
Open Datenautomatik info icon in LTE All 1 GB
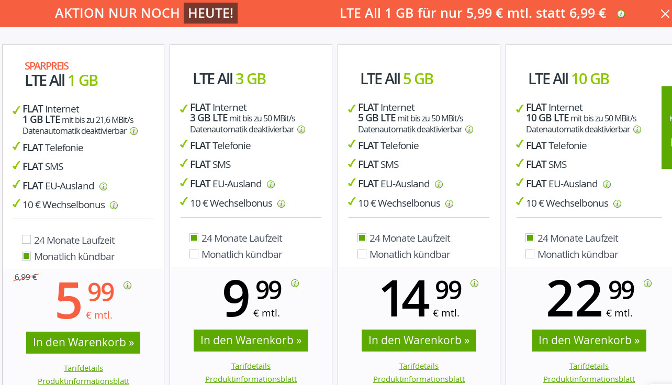[133, 131]
